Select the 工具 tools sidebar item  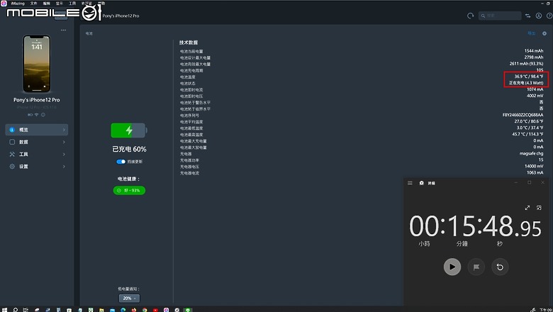(37, 154)
